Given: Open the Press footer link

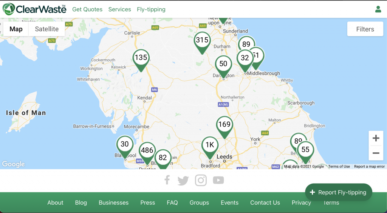Looking at the screenshot, I should pyautogui.click(x=148, y=203).
